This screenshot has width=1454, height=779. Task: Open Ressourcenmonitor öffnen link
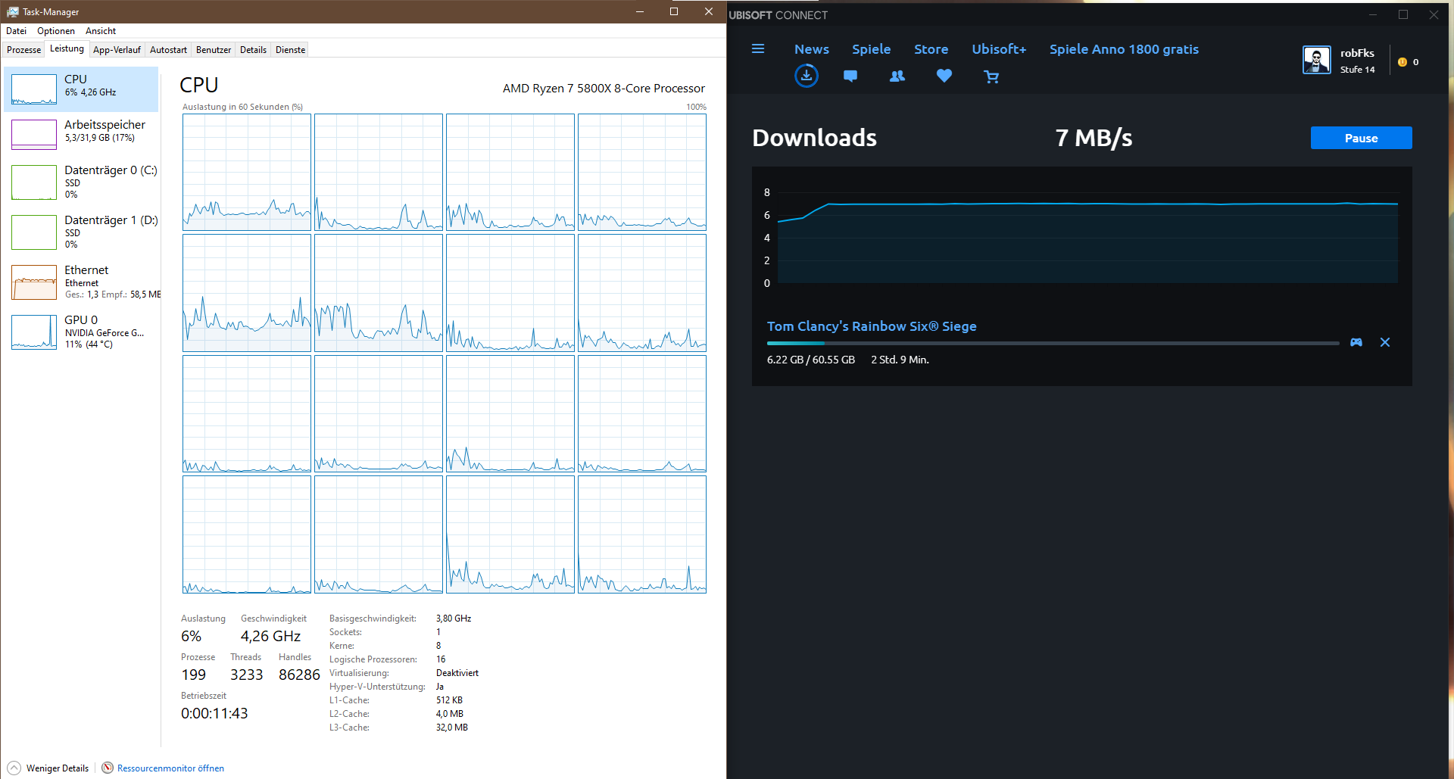pyautogui.click(x=170, y=768)
